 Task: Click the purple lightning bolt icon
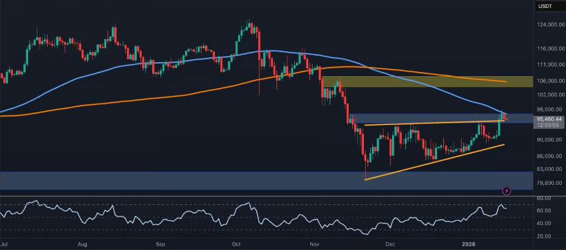pos(506,191)
